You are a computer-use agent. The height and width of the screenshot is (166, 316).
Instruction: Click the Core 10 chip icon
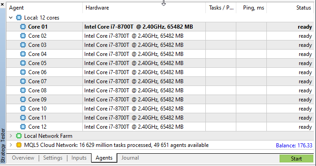(23, 109)
